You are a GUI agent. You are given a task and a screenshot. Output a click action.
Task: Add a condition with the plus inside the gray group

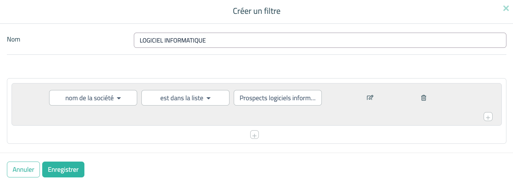(488, 117)
